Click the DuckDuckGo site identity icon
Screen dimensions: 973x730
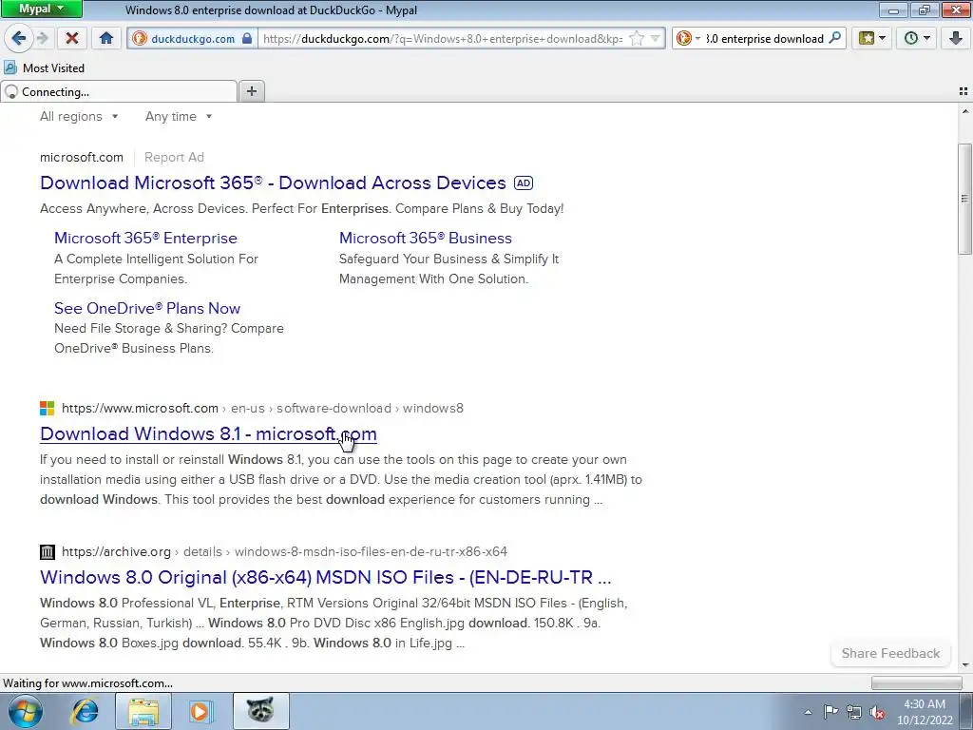tap(140, 38)
